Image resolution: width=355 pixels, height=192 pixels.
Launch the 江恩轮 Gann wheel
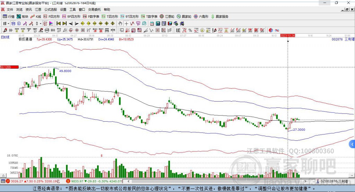pos(167,17)
